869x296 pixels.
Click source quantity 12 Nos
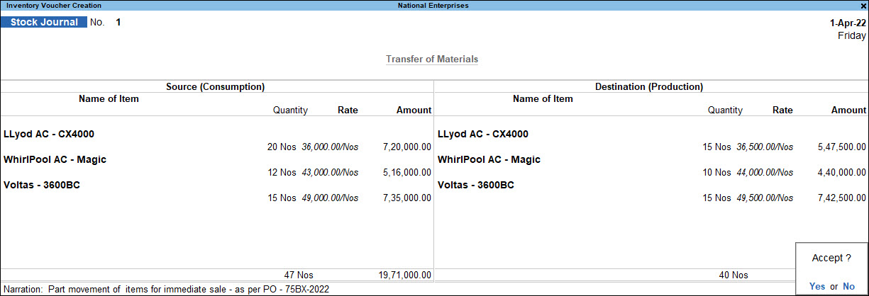click(282, 172)
